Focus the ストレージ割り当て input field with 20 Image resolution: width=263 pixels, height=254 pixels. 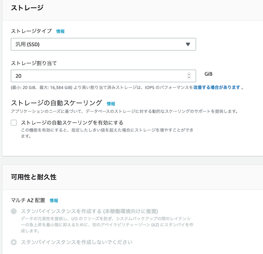coord(103,76)
